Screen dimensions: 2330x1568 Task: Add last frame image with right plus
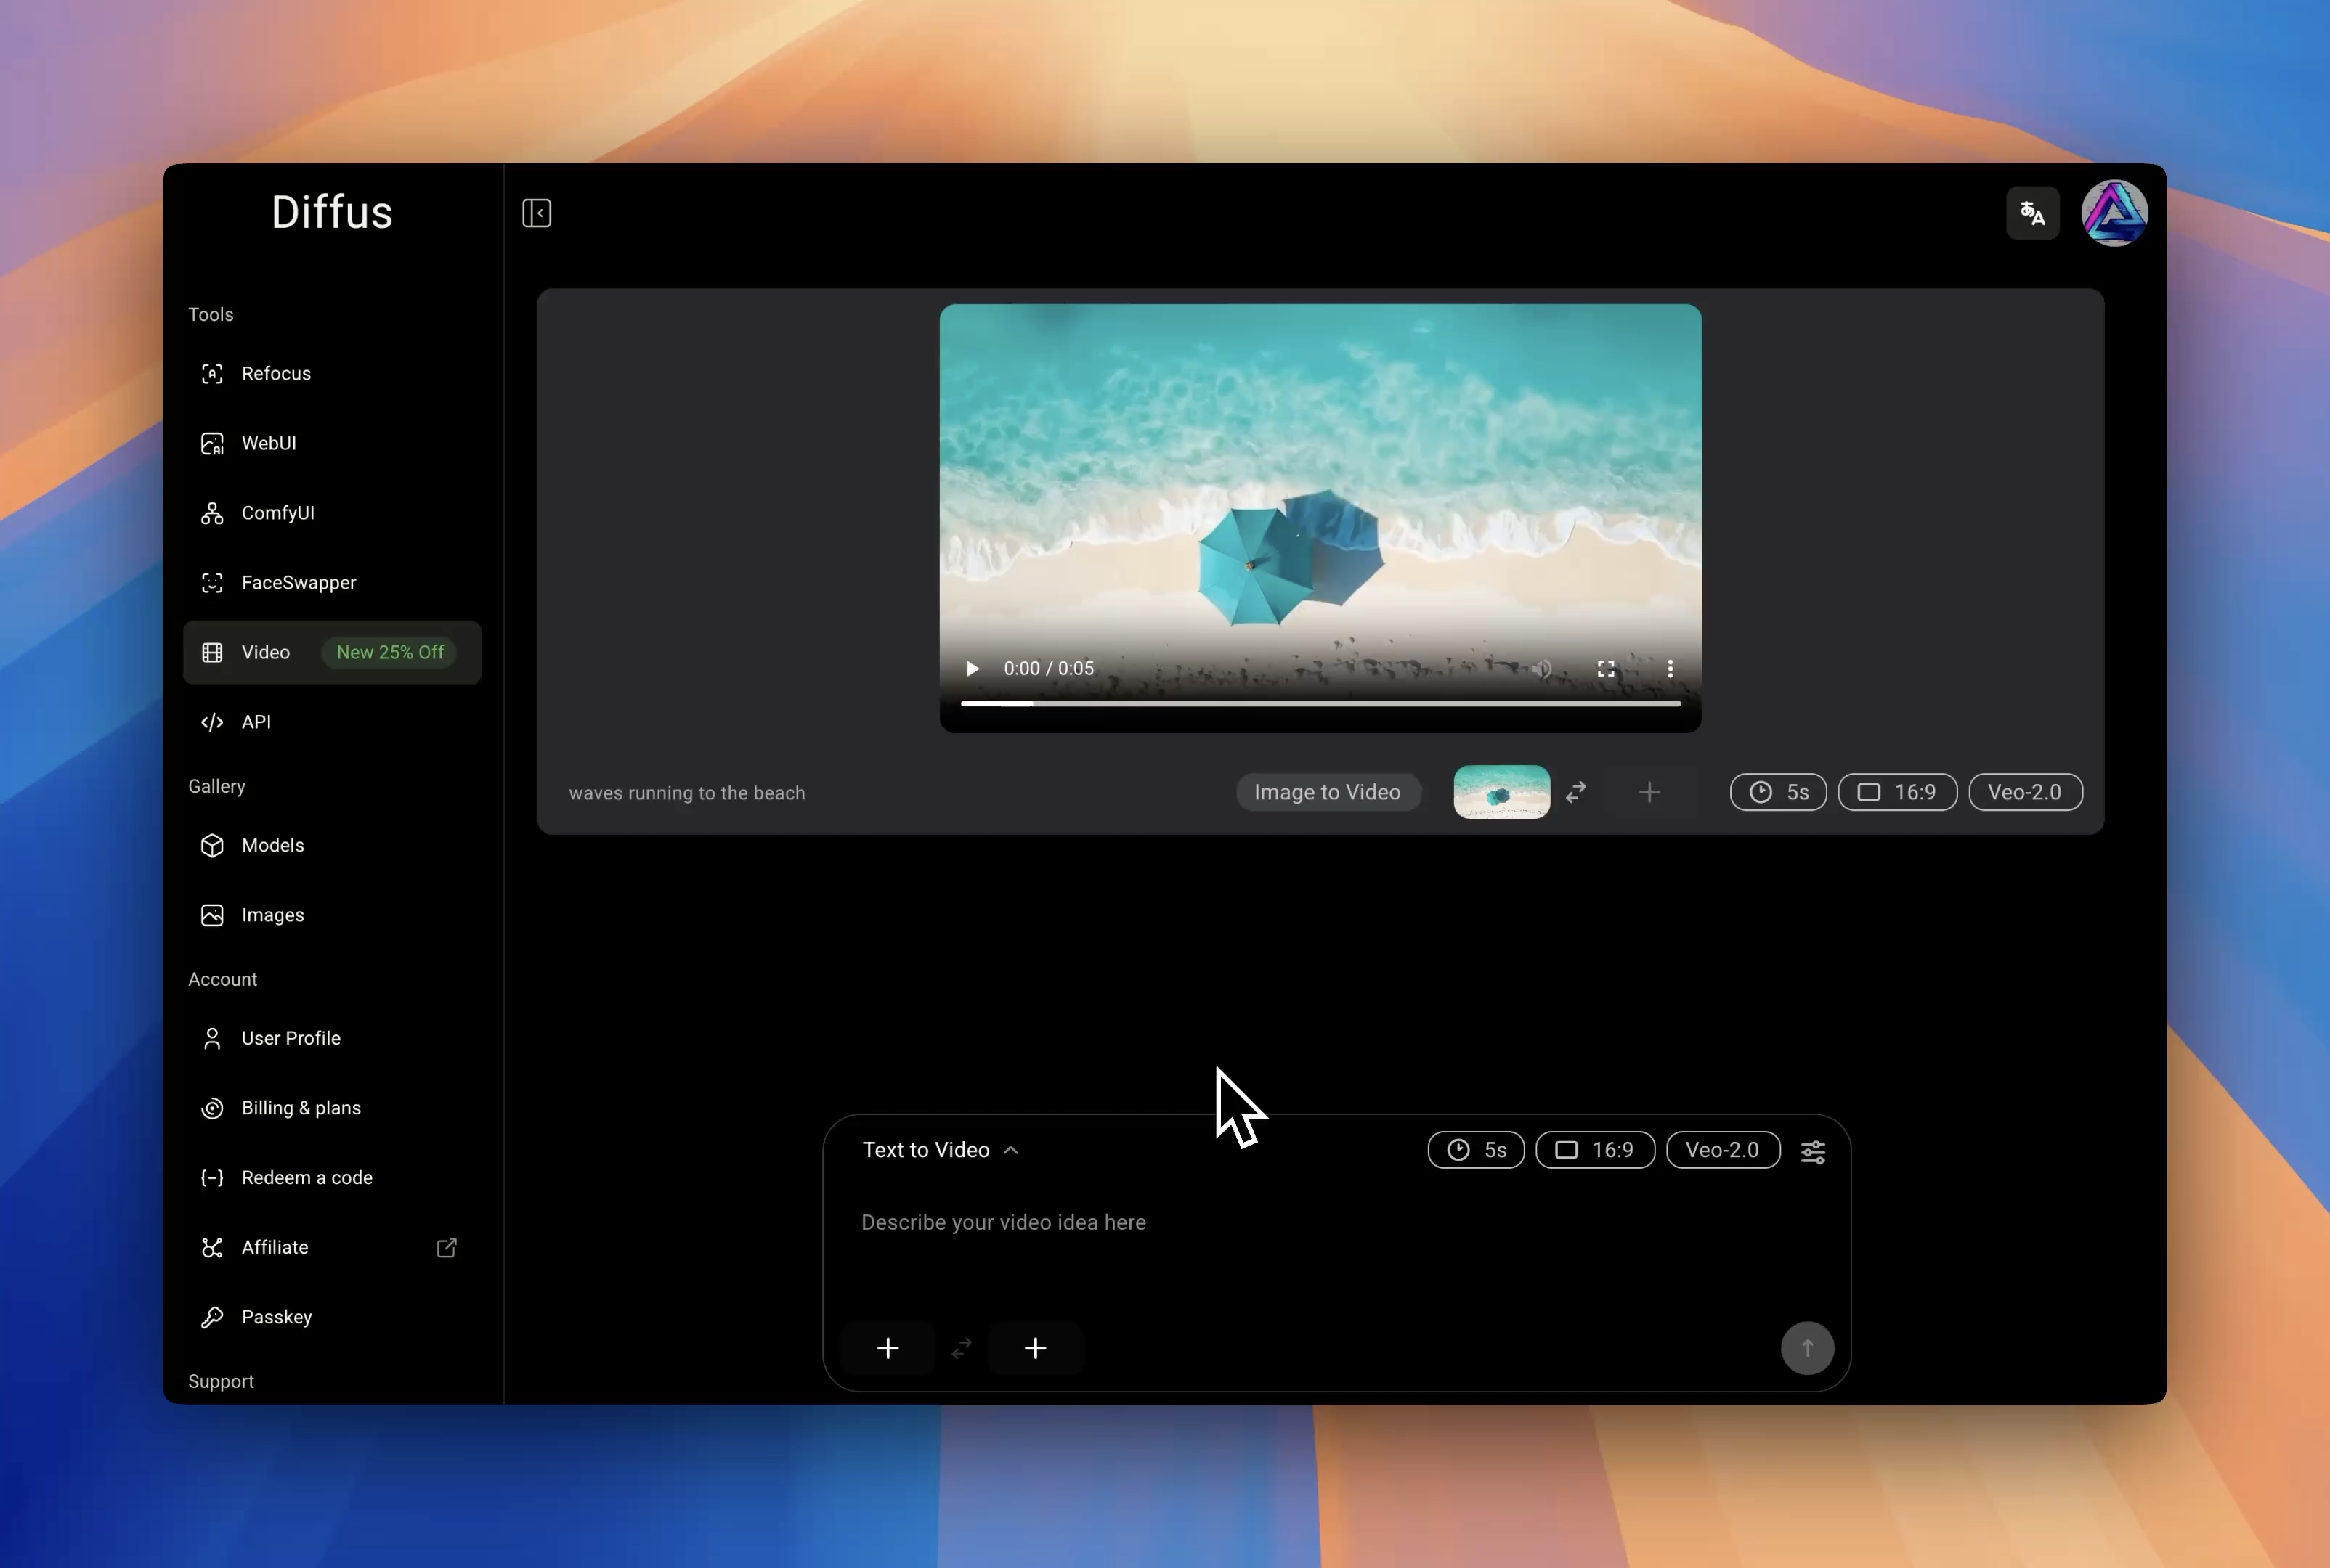point(1034,1347)
